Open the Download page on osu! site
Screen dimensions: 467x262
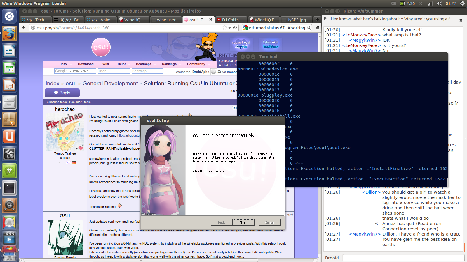tap(86, 64)
